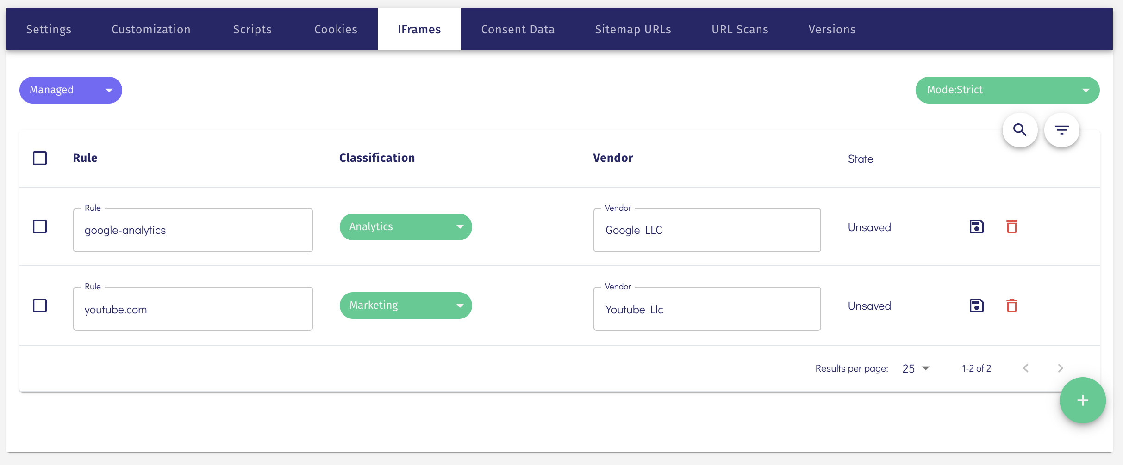
Task: Open the filter icon near the search
Action: point(1062,130)
